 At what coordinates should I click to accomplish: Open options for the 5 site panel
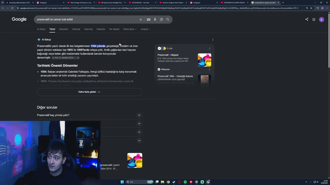tap(209, 48)
